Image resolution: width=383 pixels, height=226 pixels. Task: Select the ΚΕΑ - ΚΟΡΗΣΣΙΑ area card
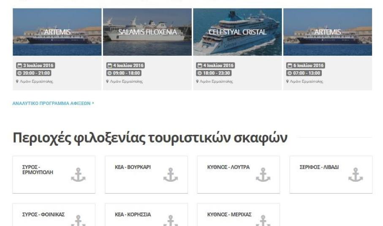tap(146, 215)
